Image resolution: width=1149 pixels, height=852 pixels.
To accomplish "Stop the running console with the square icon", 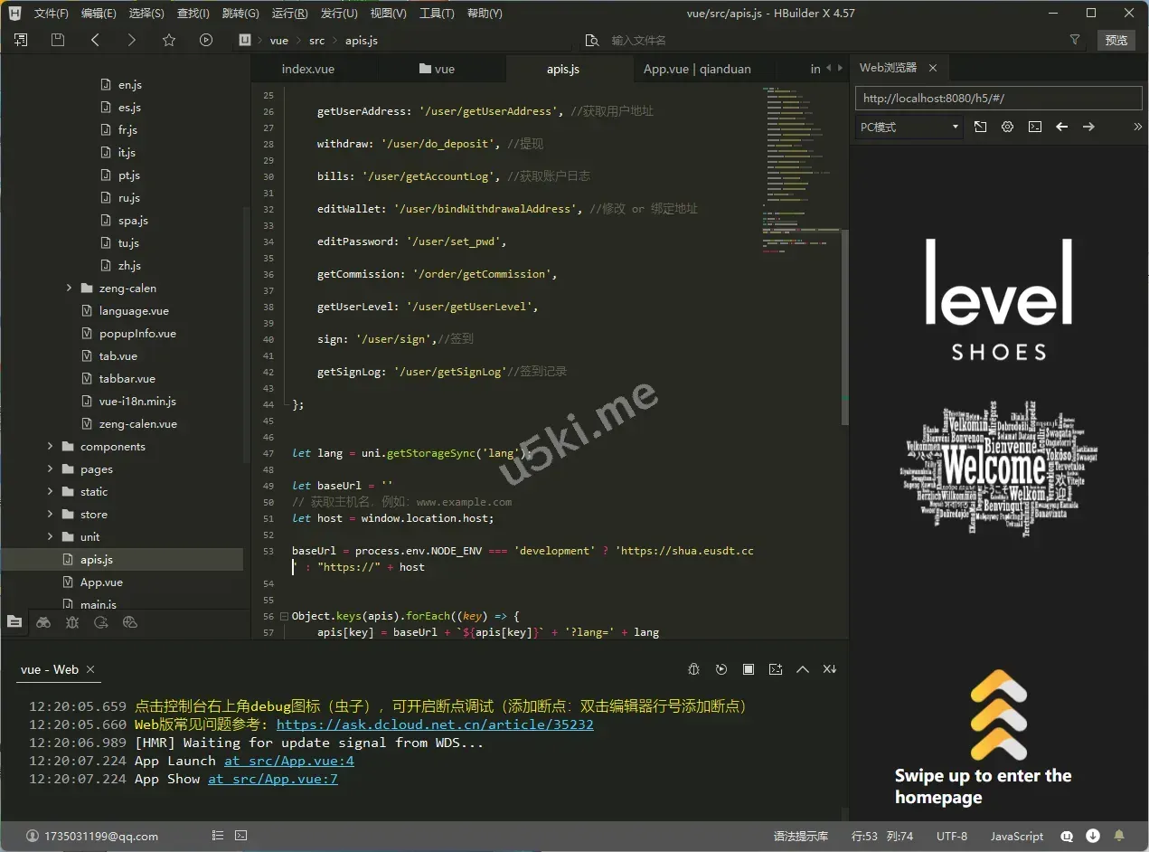I will coord(749,669).
